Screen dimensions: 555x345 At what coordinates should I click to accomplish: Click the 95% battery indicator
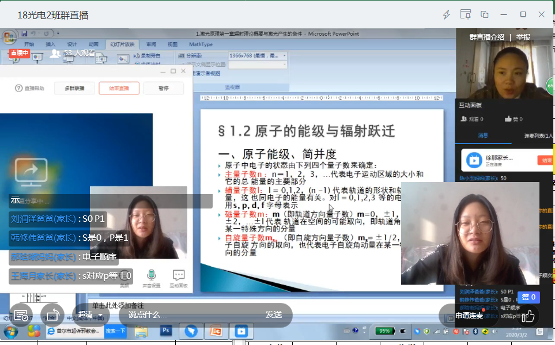click(385, 331)
